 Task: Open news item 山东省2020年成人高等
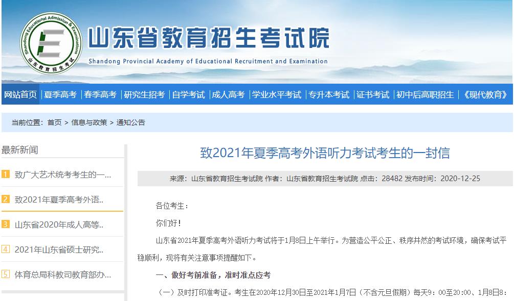(x=59, y=224)
